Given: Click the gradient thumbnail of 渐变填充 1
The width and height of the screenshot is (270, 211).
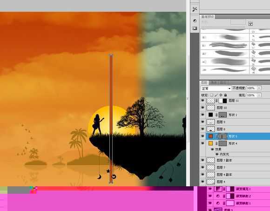Looking at the screenshot, I should pos(218,189).
